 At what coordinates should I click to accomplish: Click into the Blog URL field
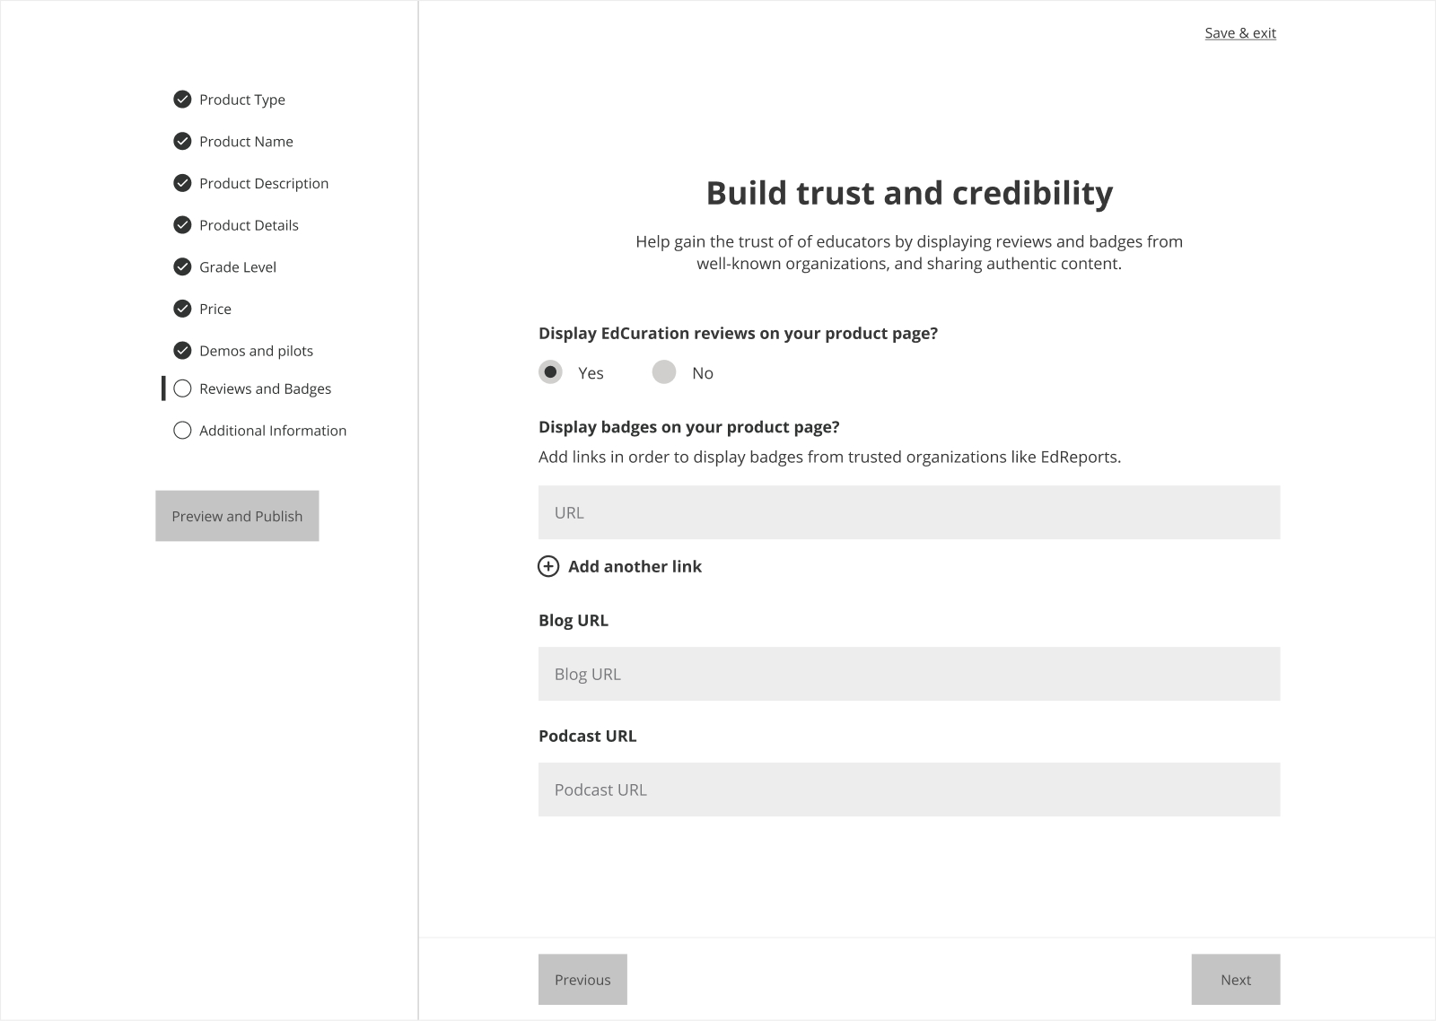pyautogui.click(x=908, y=674)
